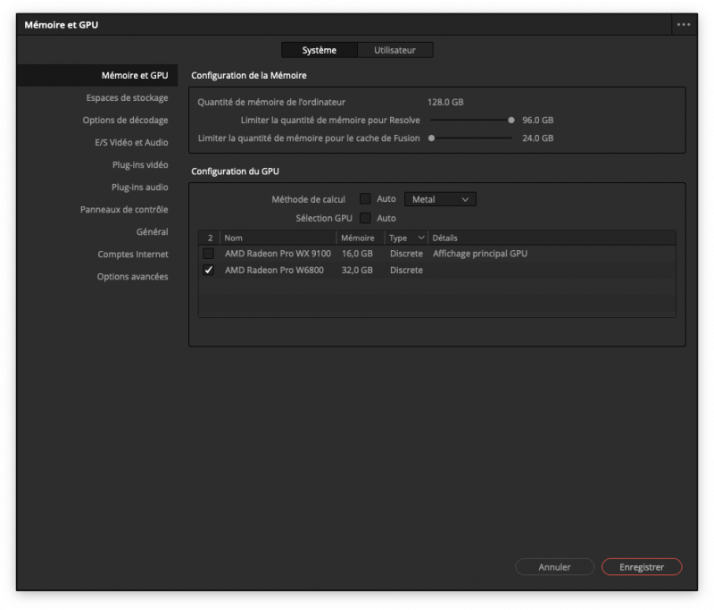Sort GPU list by Nom column header
Screen dimensions: 714x610
pos(277,238)
